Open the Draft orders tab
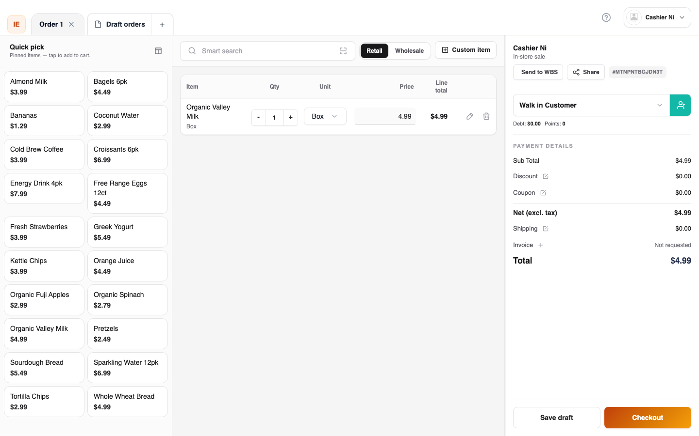 coord(119,24)
